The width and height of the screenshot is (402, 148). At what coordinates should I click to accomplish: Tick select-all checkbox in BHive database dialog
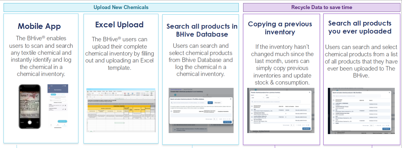pos(171,111)
